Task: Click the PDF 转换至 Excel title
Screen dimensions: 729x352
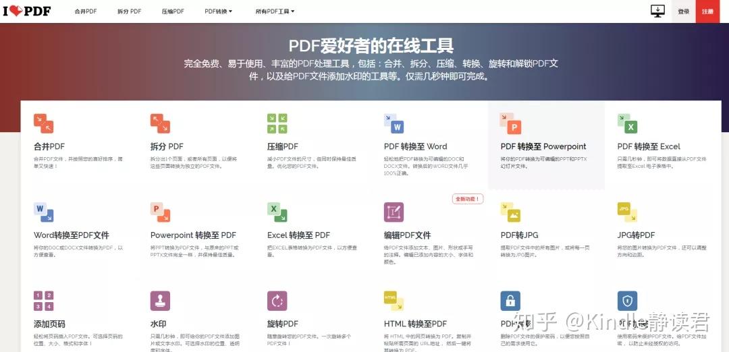Action: [x=649, y=146]
